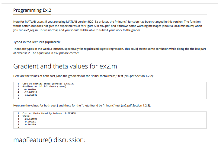221x146 pixels.
Task: Click the 'Typos in the lectures (updated):' subheading
Action: coord(37,42)
